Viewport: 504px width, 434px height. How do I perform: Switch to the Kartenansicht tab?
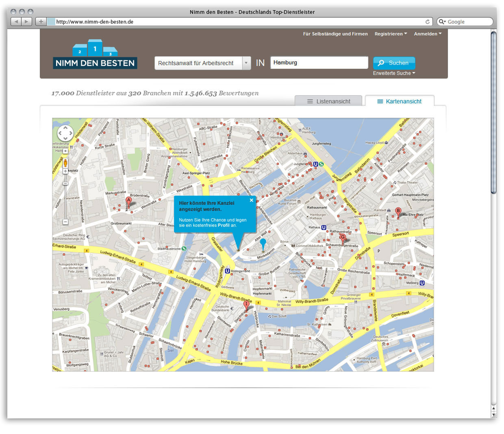point(399,101)
